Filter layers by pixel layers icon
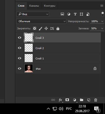 click(62, 14)
